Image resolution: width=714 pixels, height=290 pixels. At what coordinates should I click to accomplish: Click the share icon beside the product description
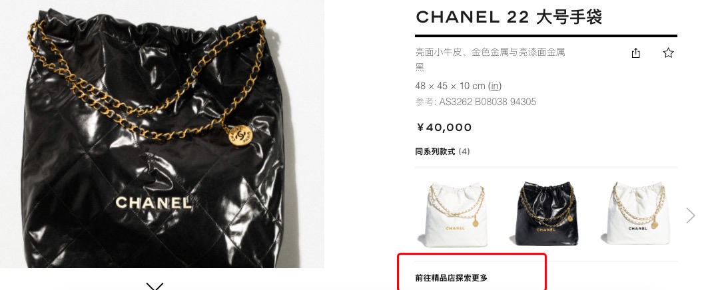[635, 53]
